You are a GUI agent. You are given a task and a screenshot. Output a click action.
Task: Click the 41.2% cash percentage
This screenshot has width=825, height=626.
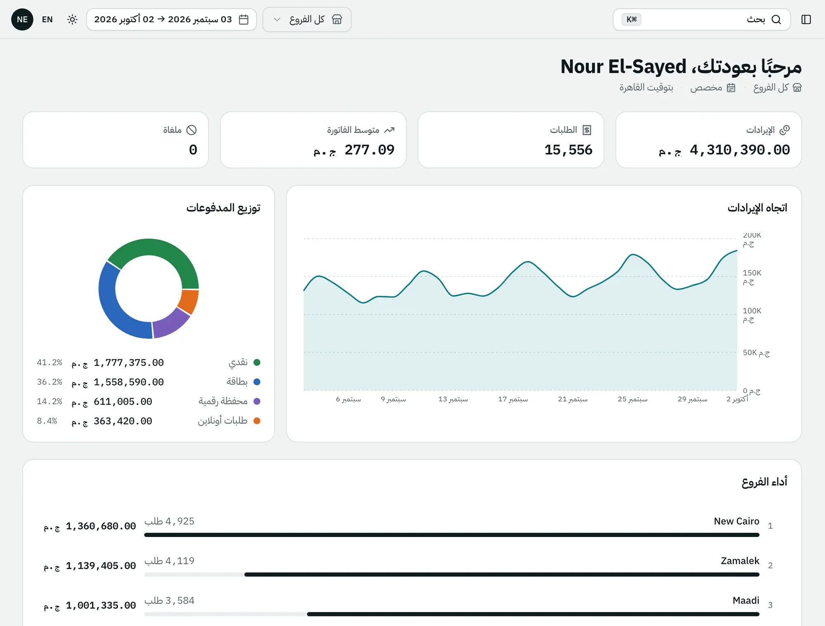pos(49,362)
